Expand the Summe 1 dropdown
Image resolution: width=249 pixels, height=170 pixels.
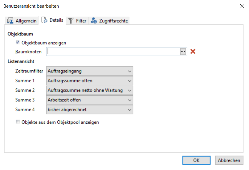pyautogui.click(x=90, y=81)
